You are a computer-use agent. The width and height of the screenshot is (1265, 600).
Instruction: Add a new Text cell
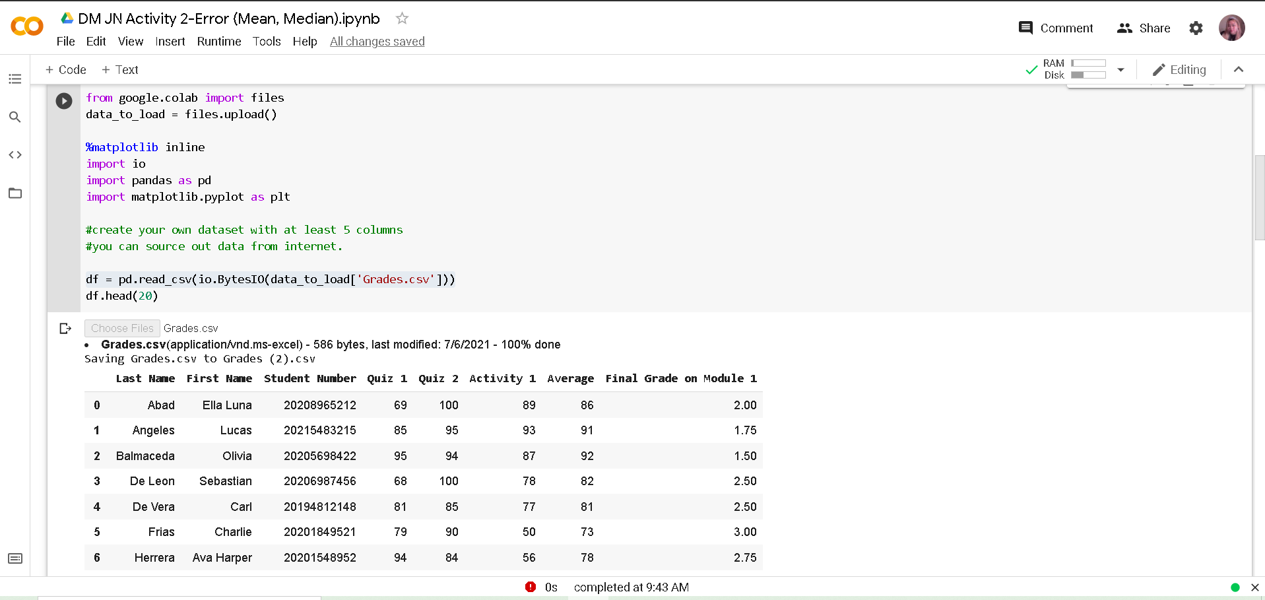click(119, 69)
